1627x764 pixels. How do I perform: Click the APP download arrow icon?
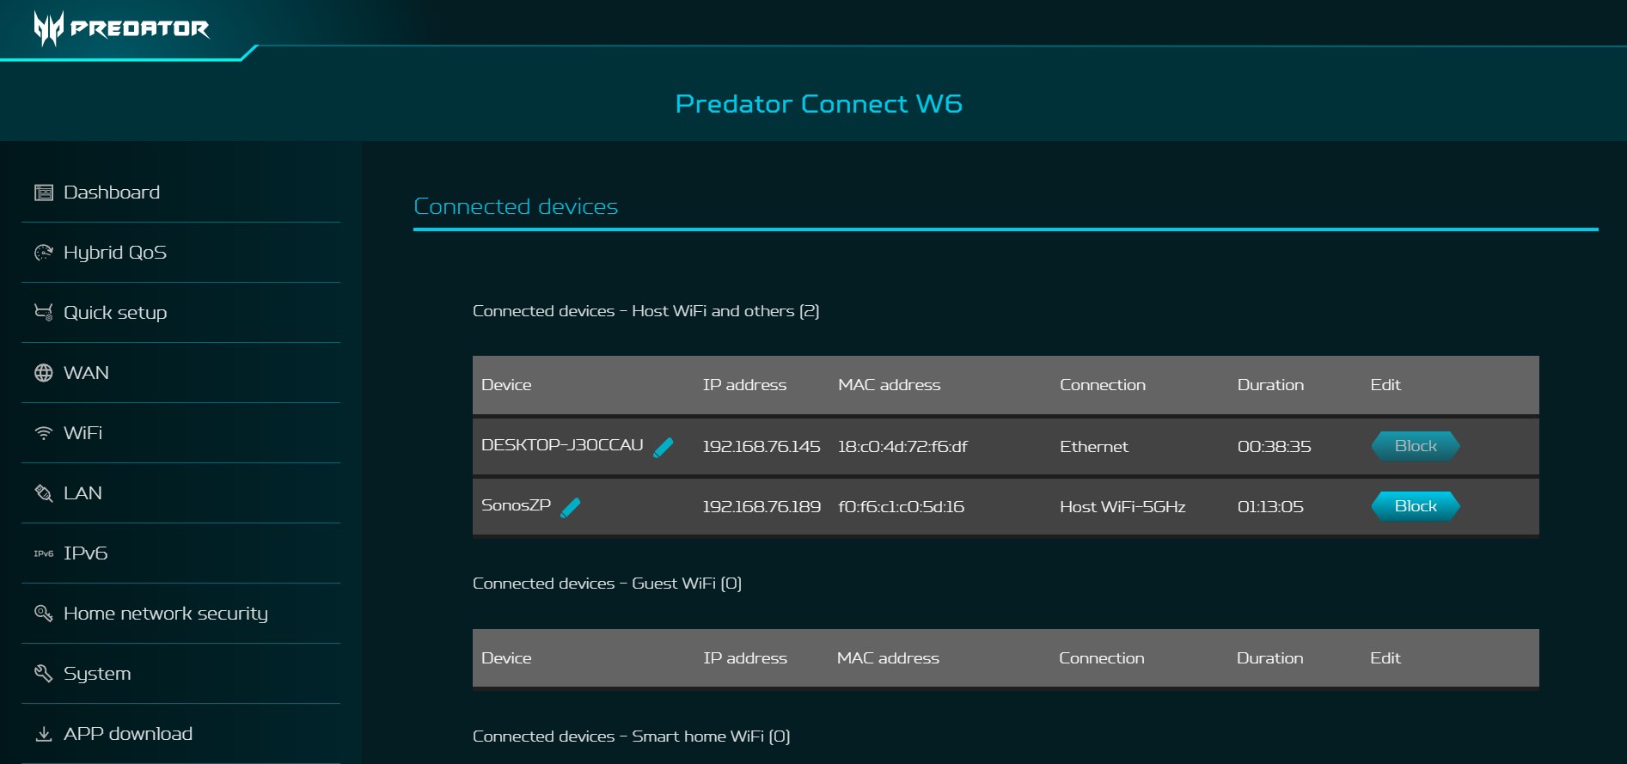43,734
